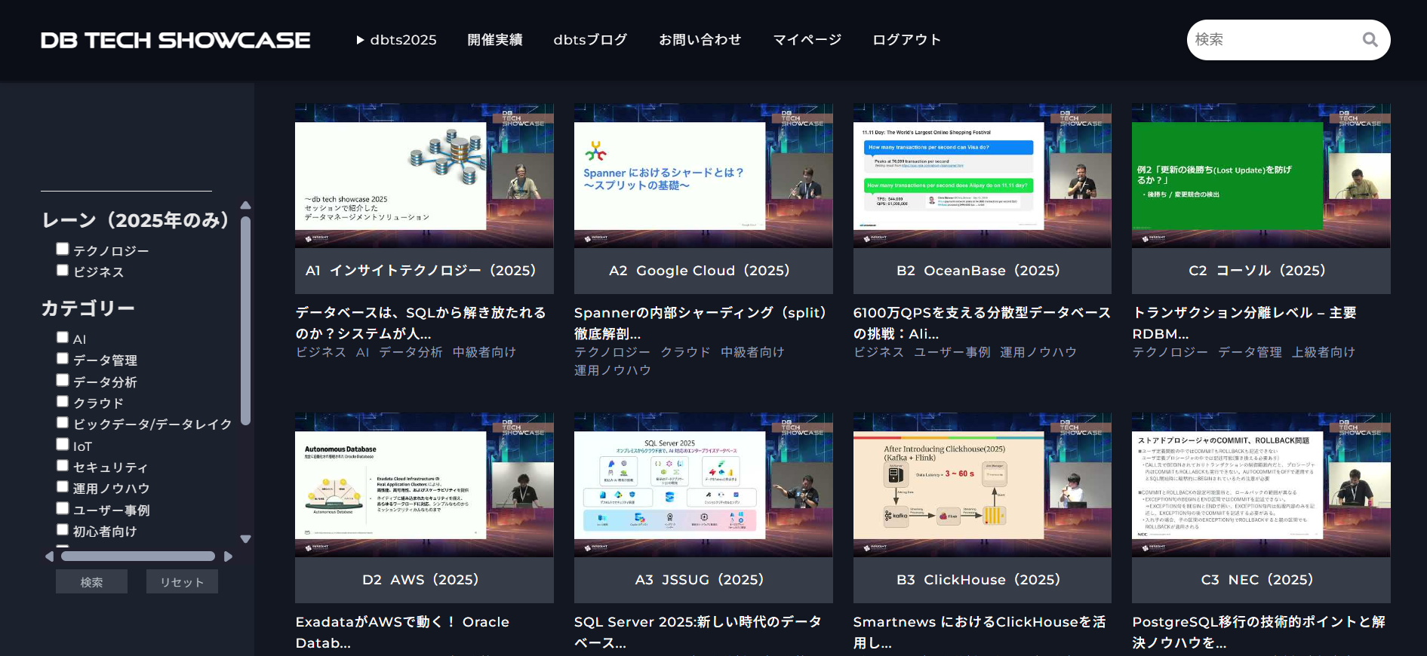The width and height of the screenshot is (1427, 656).
Task: Enable the テクノロジー lane checkbox
Action: (x=63, y=249)
